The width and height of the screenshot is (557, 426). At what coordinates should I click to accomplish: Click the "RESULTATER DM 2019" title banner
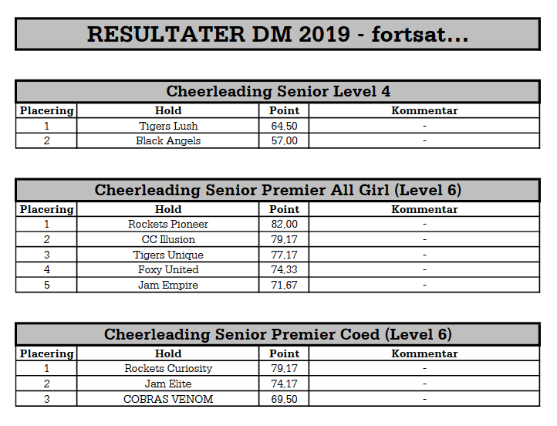(x=278, y=35)
